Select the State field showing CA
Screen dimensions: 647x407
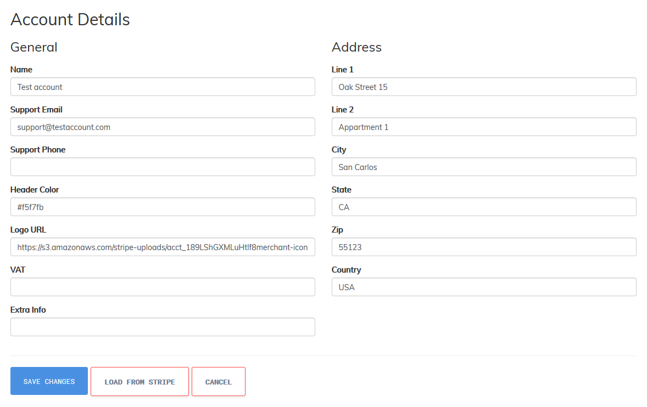(484, 207)
